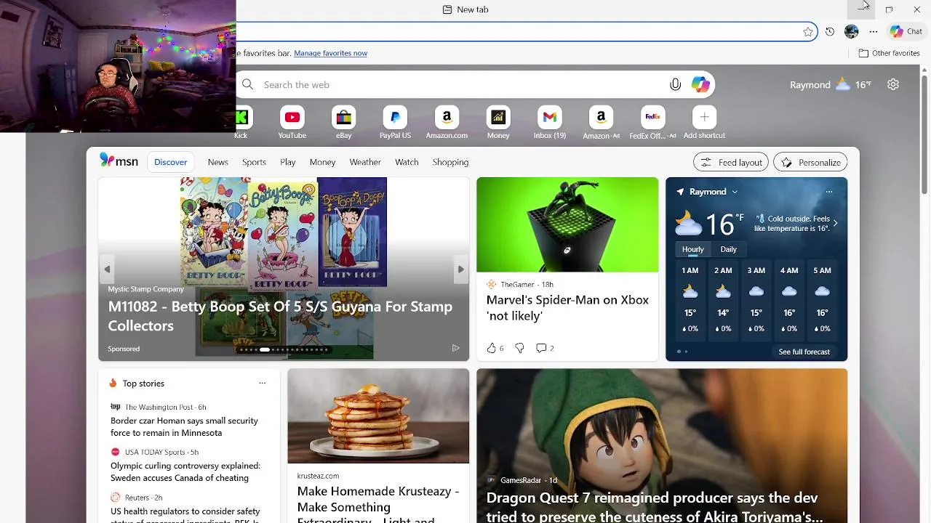Open Top stories more options ellipsis

262,383
